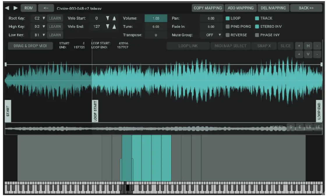Jump to loop end using the LE icon
Image resolution: width=327 pixels, height=196 pixels.
click(x=318, y=127)
